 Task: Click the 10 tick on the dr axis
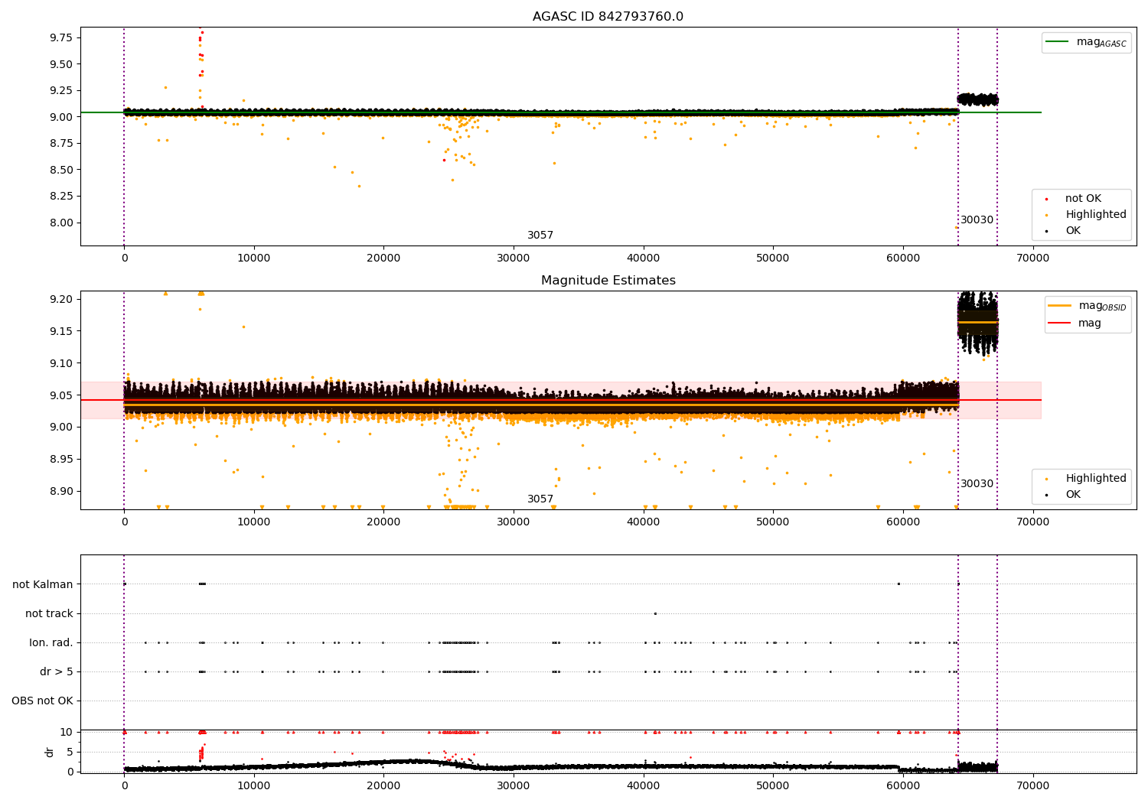[67, 733]
